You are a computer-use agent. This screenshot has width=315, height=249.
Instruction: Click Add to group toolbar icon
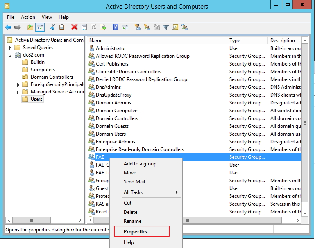click(x=185, y=27)
